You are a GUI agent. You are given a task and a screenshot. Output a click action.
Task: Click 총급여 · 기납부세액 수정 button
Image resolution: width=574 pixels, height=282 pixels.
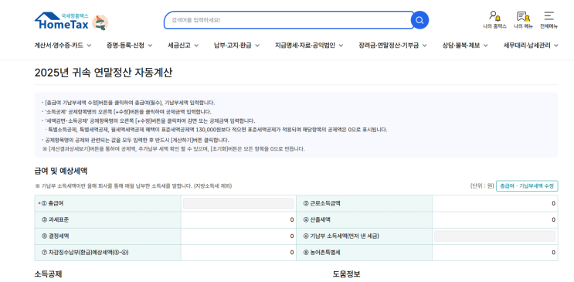(527, 185)
